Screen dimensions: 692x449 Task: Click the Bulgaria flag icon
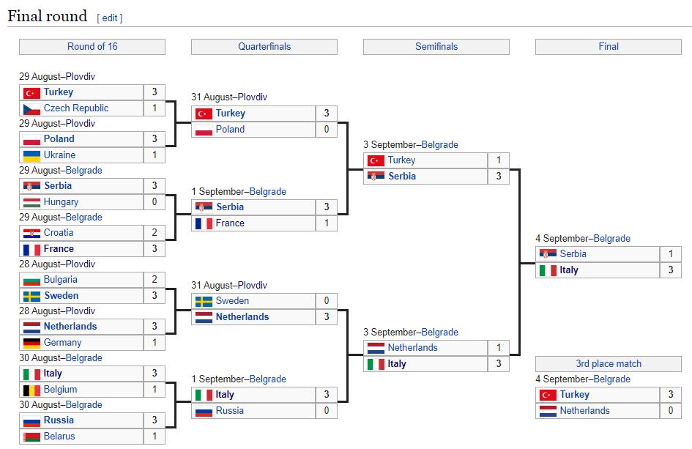31,280
